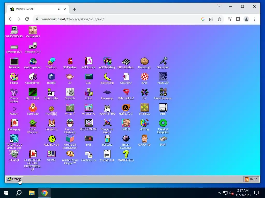Launch the Terminal icon
Image resolution: width=265 pixels, height=198 pixels.
click(14, 61)
